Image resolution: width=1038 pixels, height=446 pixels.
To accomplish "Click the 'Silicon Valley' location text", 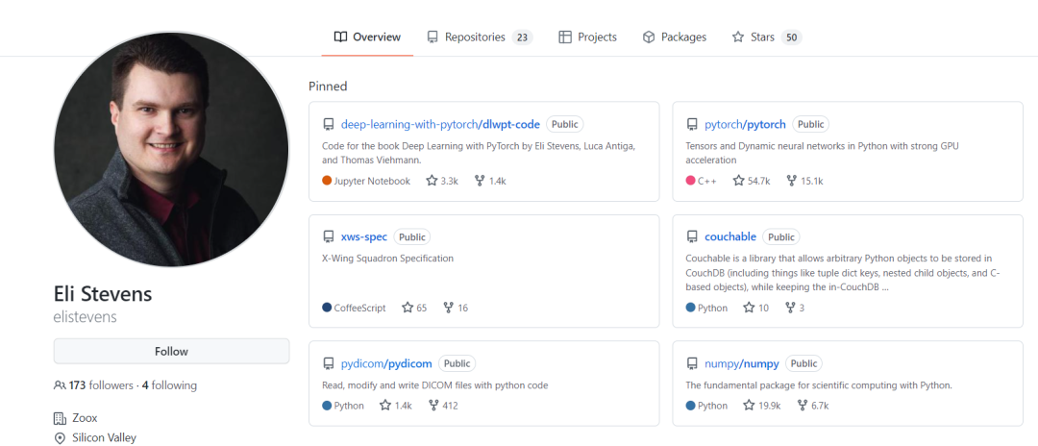I will [x=105, y=438].
